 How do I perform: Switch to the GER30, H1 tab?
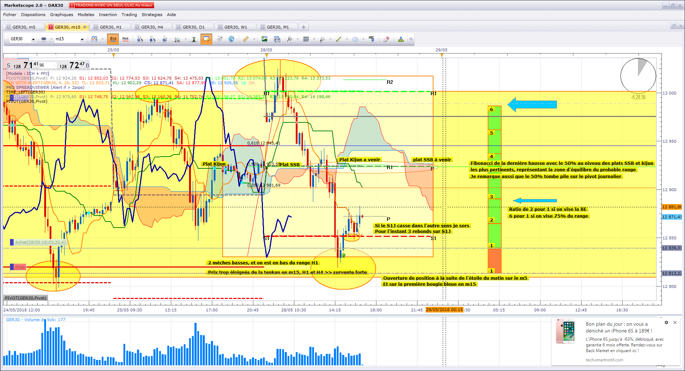coord(111,27)
